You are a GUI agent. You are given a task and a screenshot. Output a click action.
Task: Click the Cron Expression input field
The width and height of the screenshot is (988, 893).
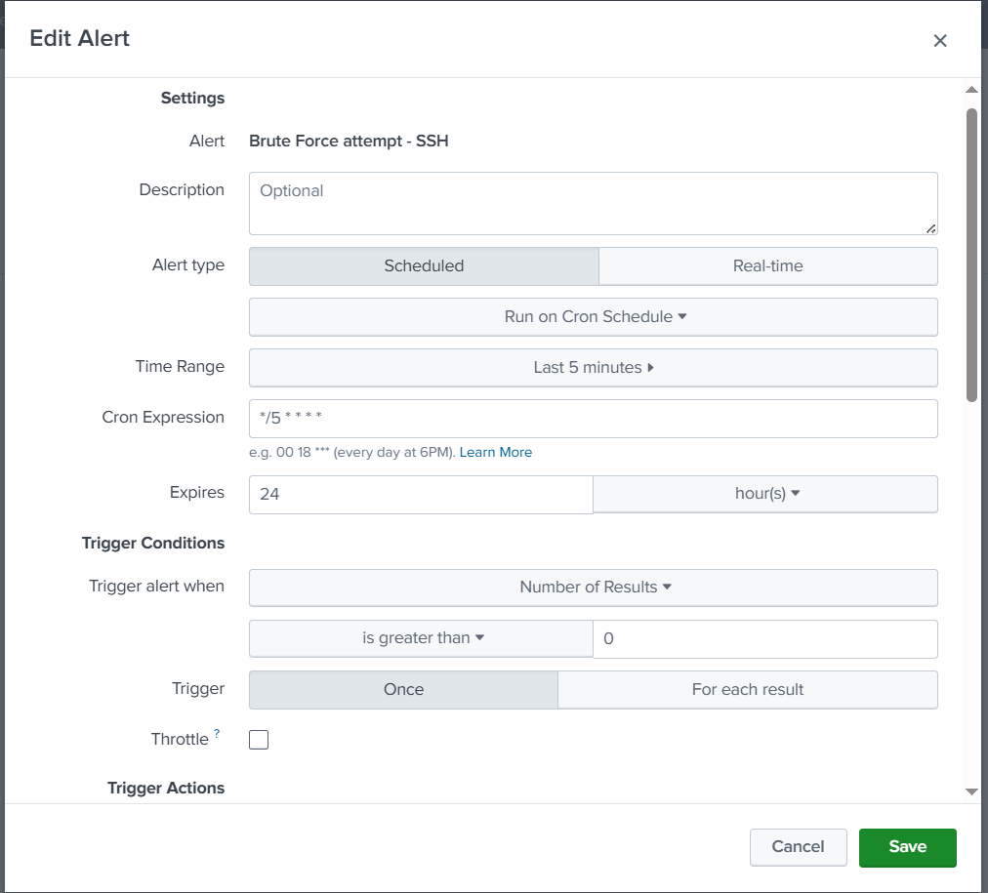click(593, 418)
